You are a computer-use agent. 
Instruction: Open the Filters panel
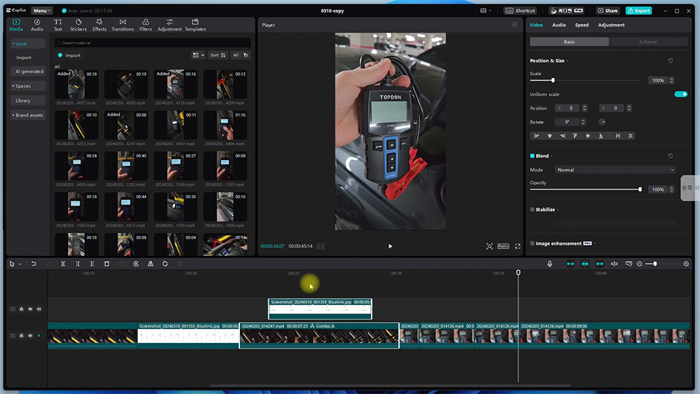point(146,24)
